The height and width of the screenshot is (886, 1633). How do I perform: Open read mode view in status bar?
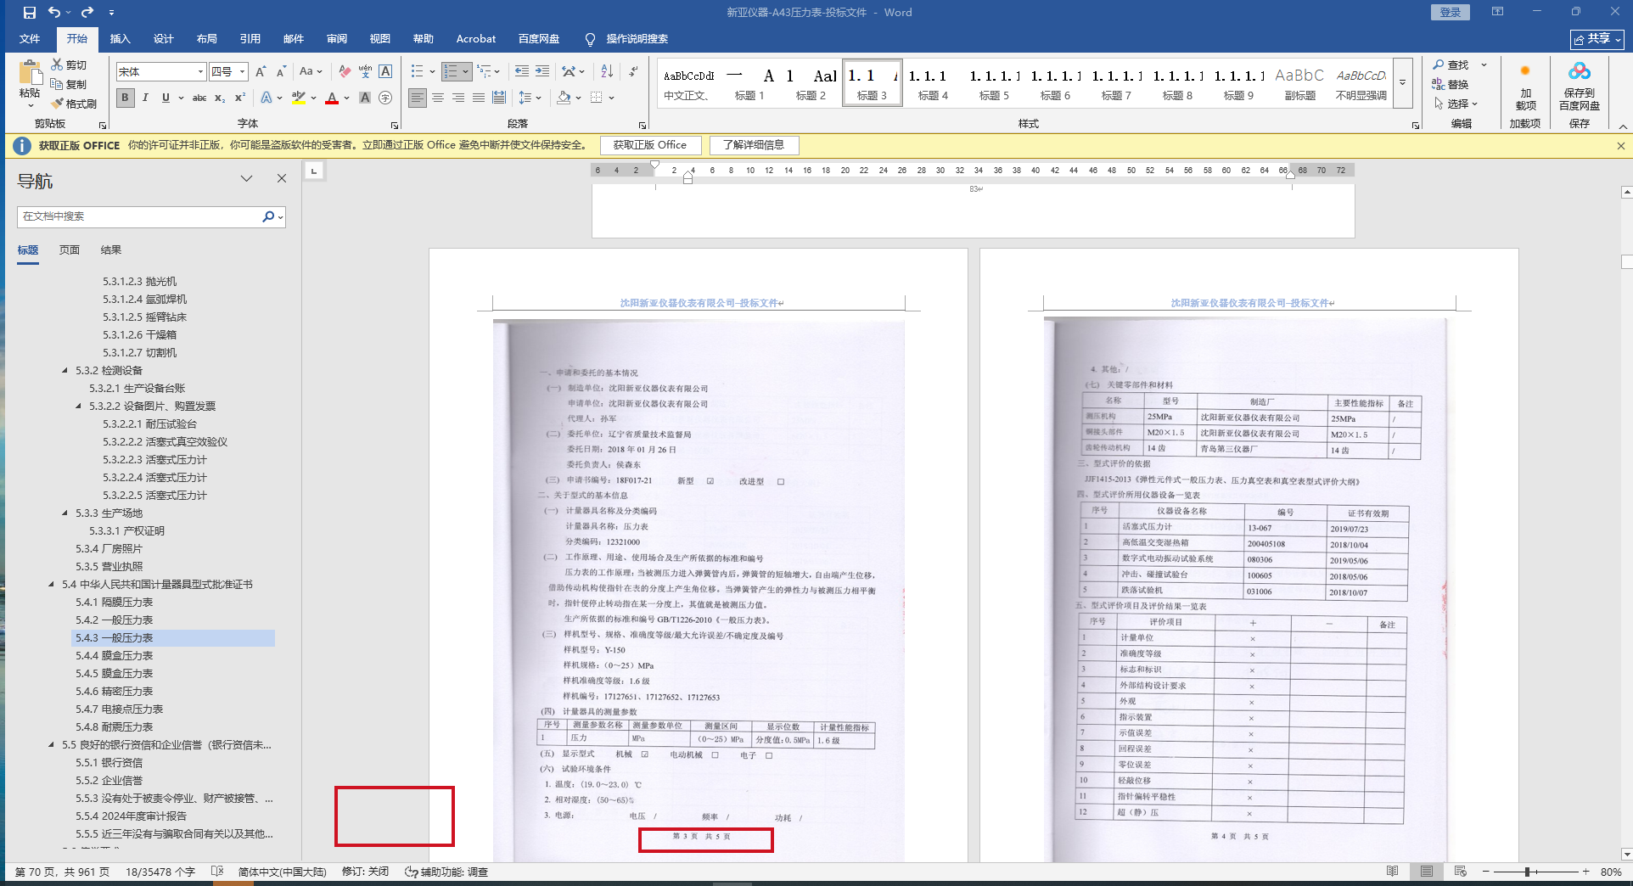pos(1392,872)
